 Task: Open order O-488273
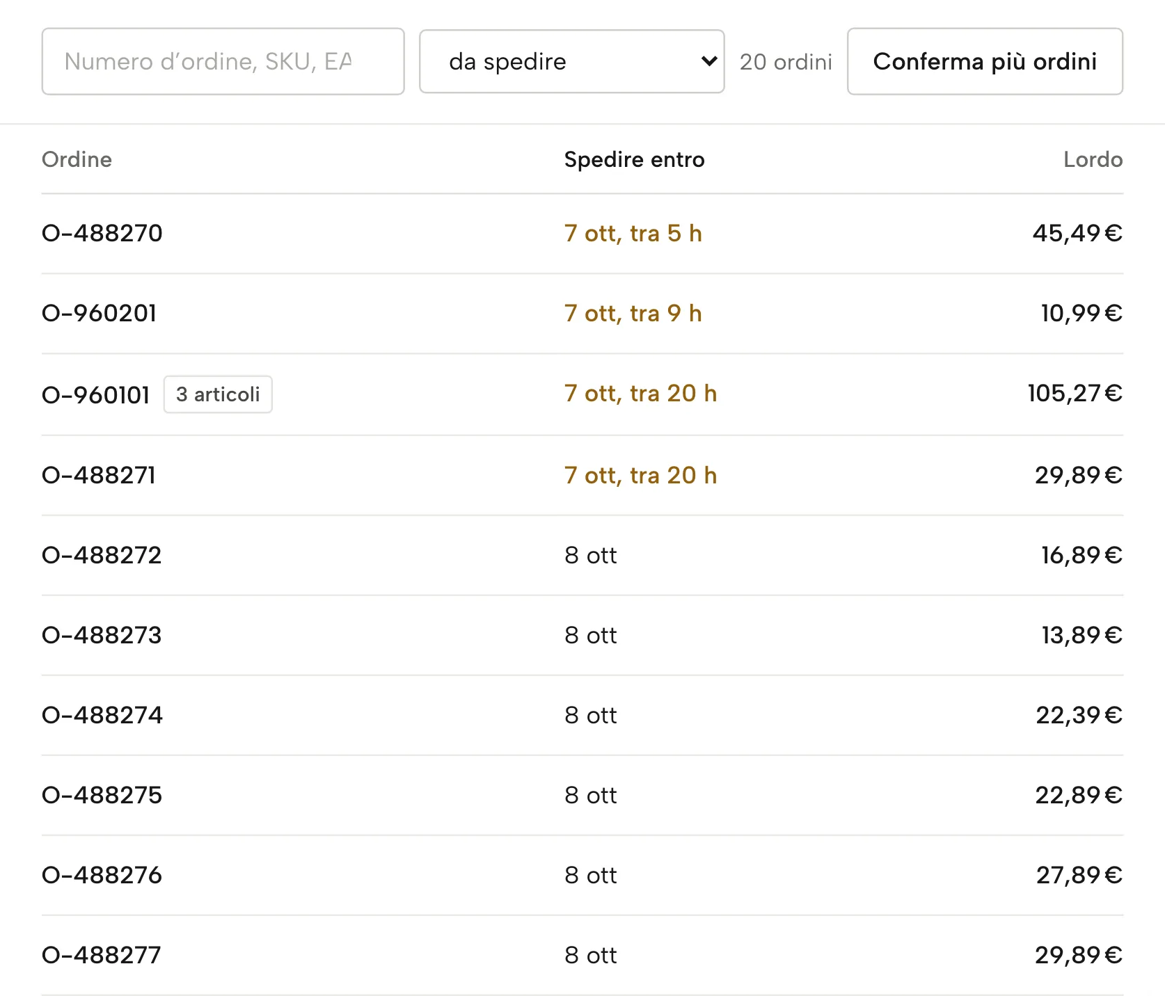pos(102,635)
